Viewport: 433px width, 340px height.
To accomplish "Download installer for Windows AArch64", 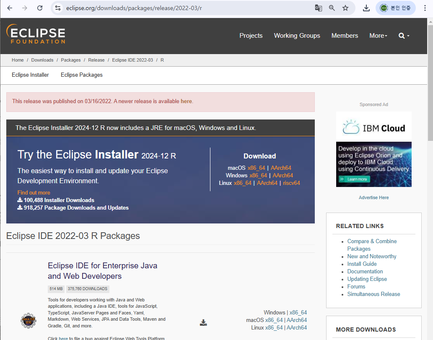I will click(283, 175).
